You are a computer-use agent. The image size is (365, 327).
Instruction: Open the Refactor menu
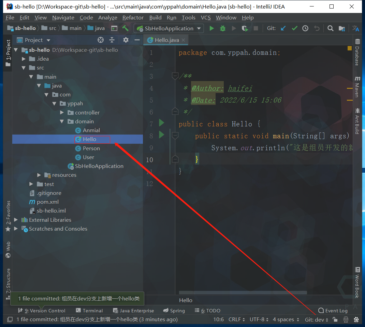pyautogui.click(x=133, y=18)
